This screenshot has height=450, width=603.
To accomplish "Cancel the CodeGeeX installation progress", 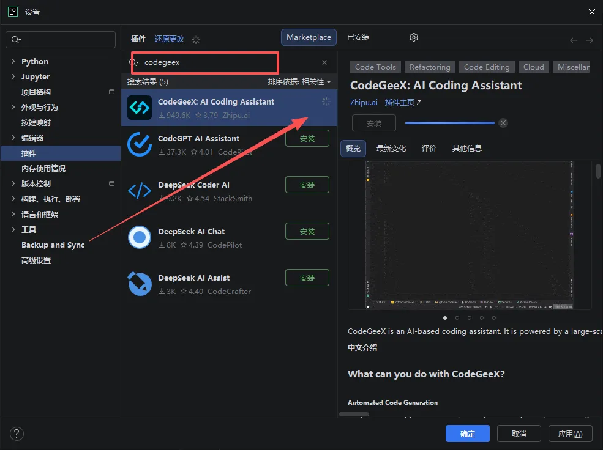I will (503, 123).
